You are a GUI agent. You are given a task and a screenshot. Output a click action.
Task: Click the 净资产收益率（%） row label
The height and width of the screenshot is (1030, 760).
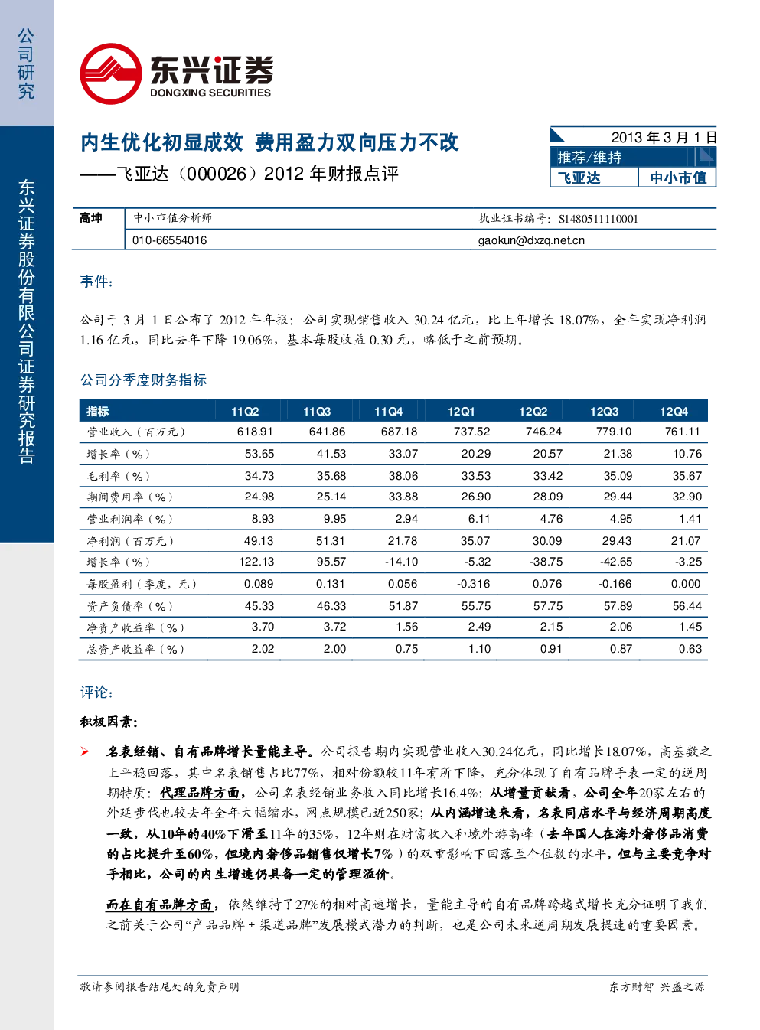135,627
